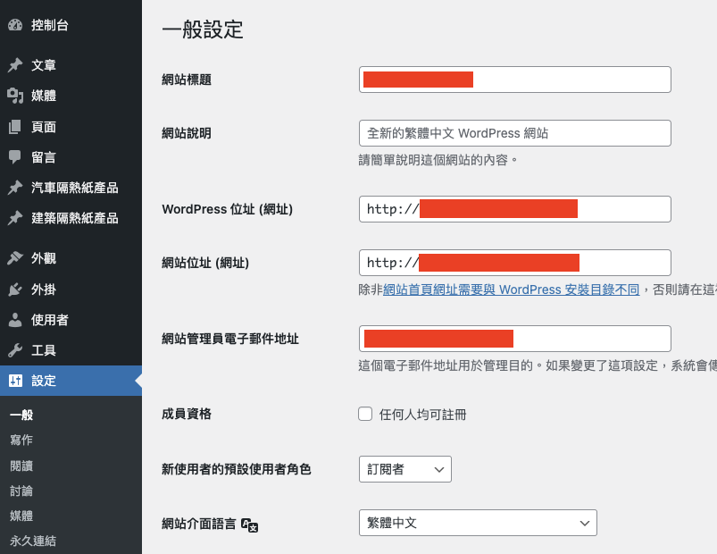This screenshot has height=554, width=717.
Task: Click the 工具 wrench icon
Action: tap(15, 350)
